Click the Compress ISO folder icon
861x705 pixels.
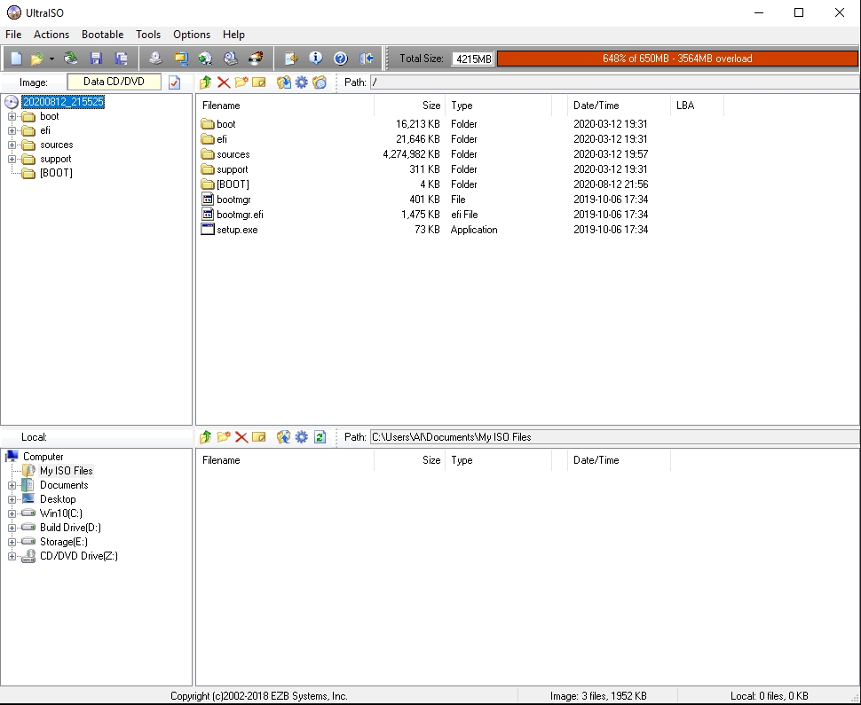[x=181, y=59]
